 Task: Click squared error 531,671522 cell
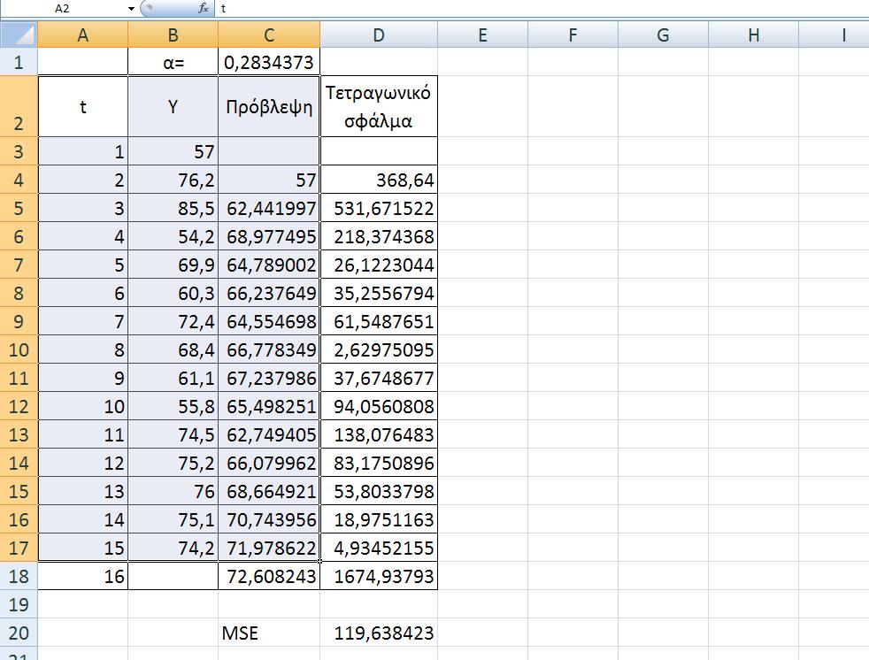(x=379, y=208)
